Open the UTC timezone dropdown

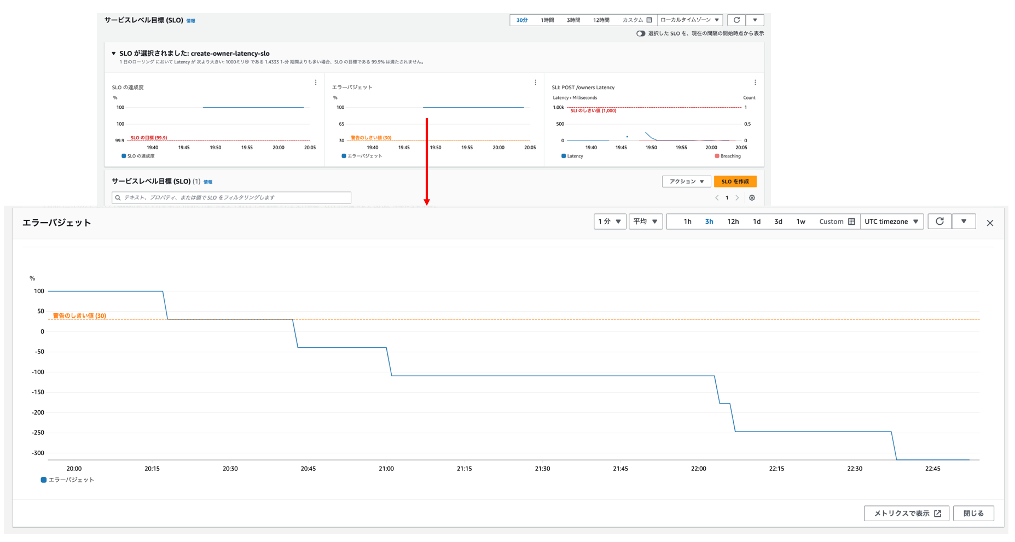[x=891, y=222]
